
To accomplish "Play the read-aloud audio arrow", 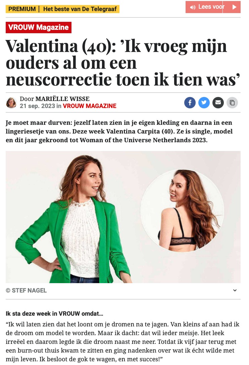I will click(234, 7).
